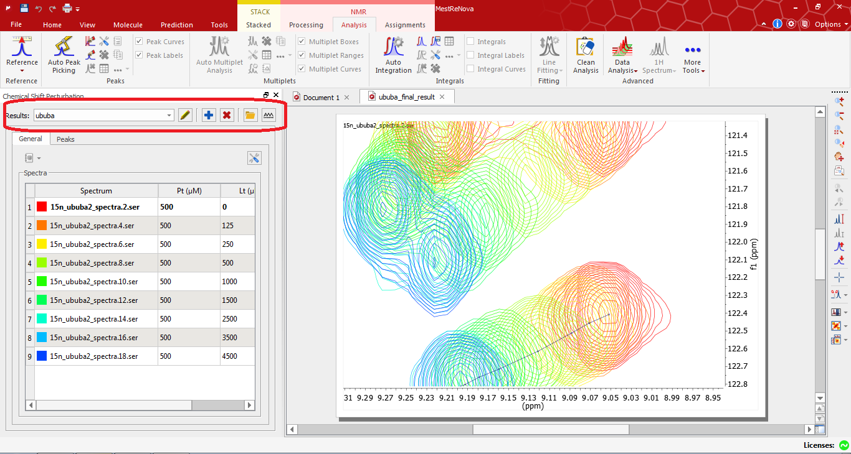Select the pan hand tool on right toolbar
Image resolution: width=851 pixels, height=454 pixels.
coord(839,157)
